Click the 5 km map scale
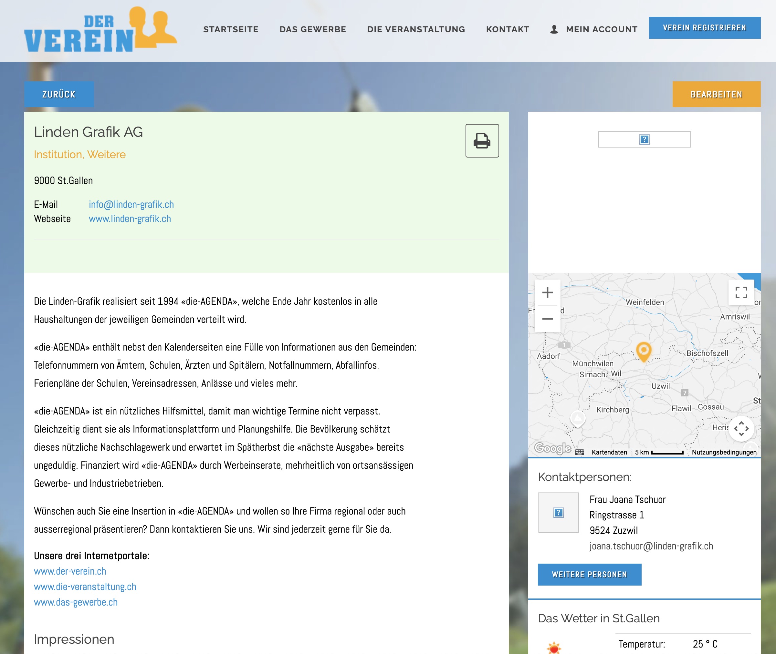This screenshot has height=654, width=776. click(659, 452)
